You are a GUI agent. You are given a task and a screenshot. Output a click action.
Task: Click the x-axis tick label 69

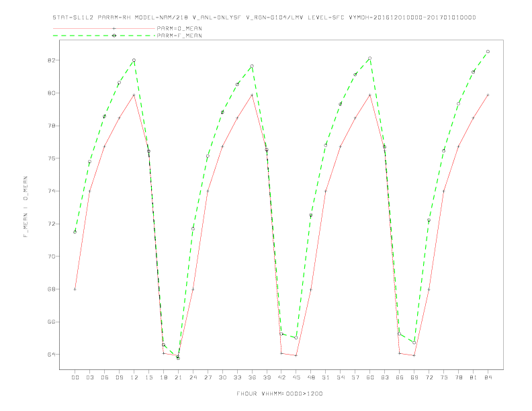pos(414,377)
